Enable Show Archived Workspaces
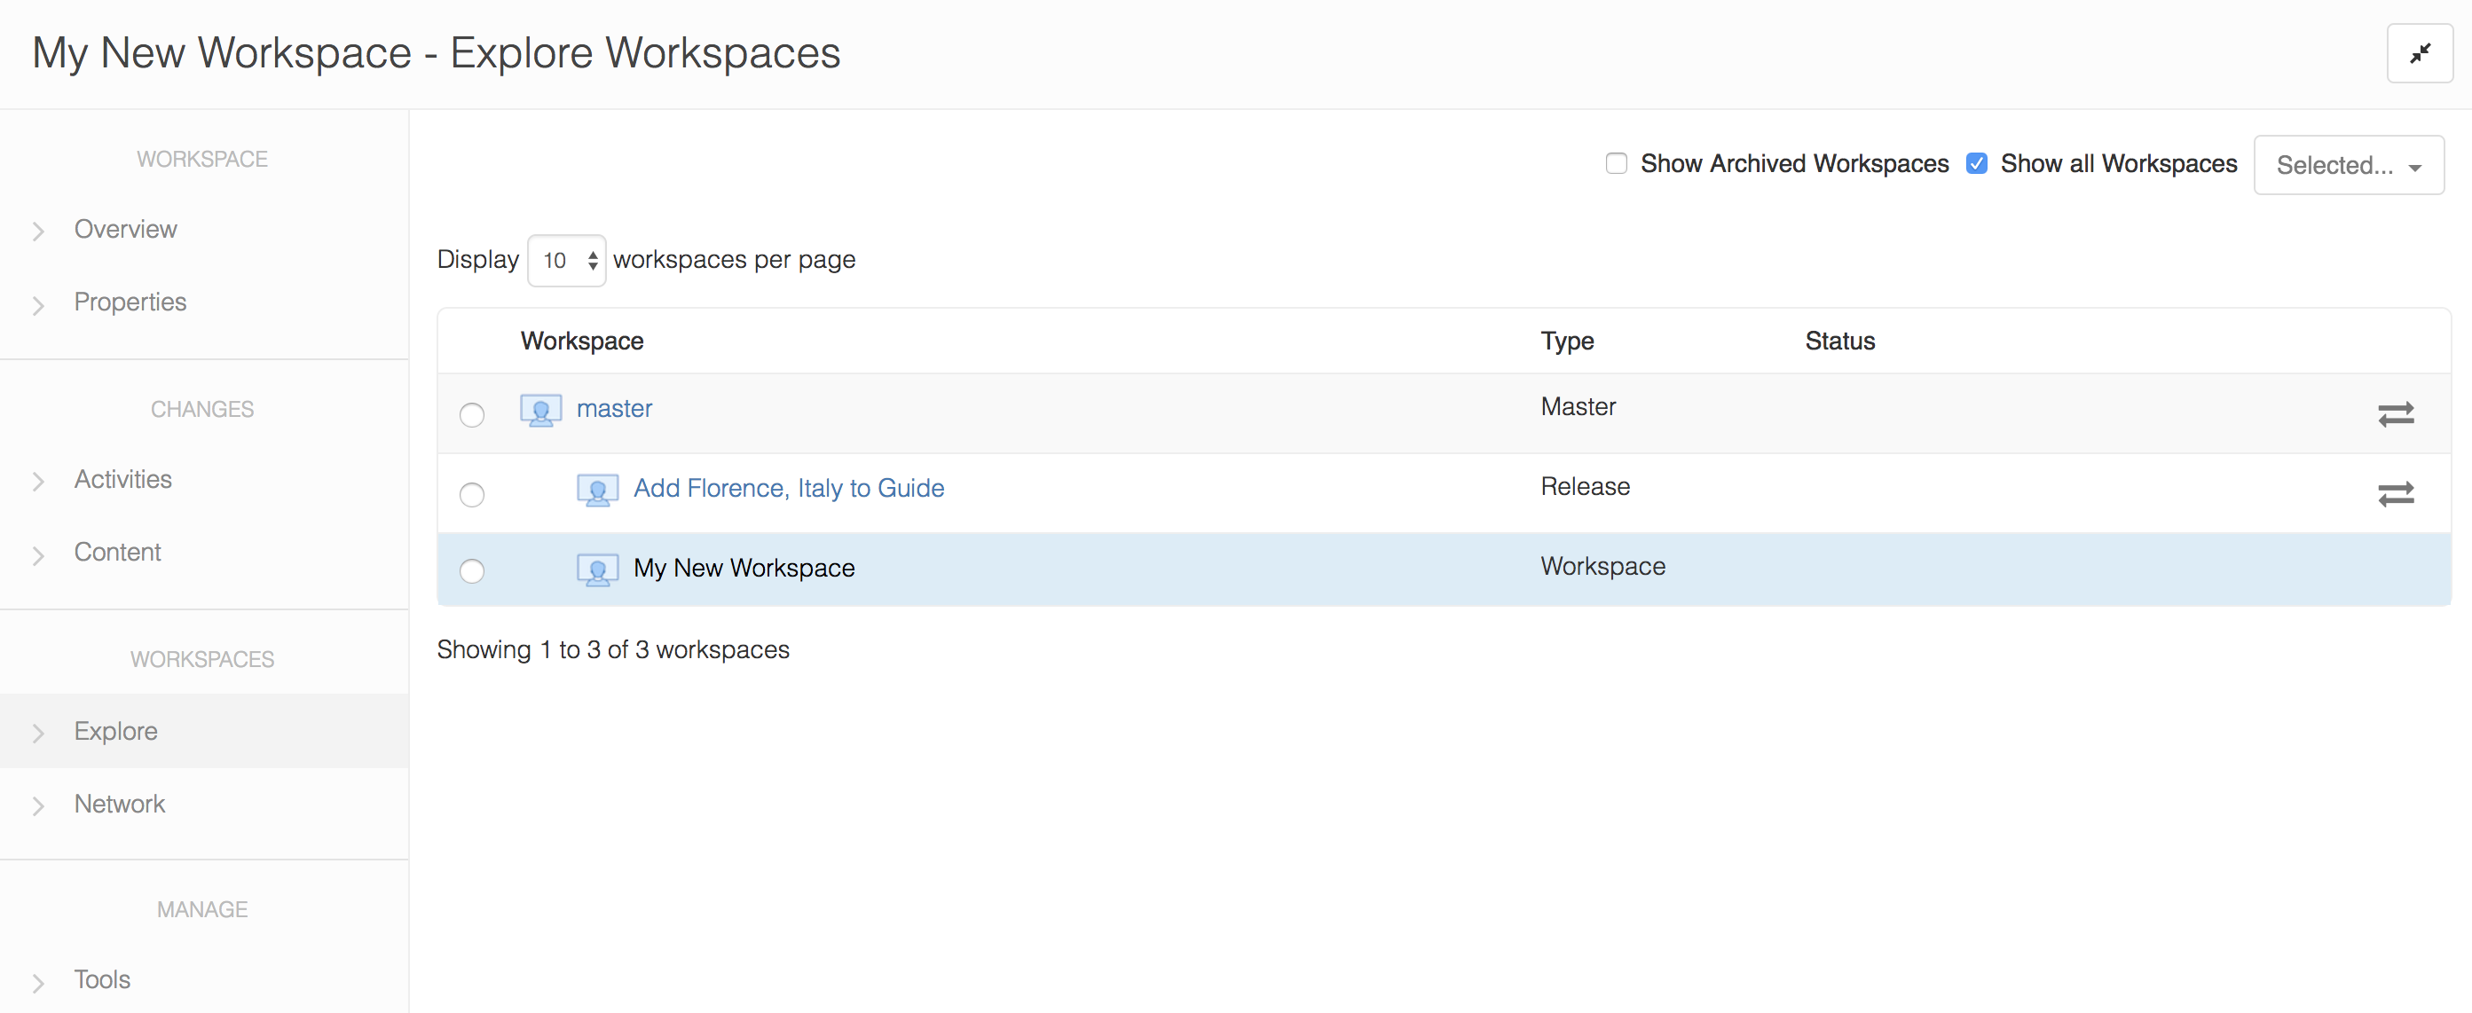The height and width of the screenshot is (1013, 2472). pos(1616,163)
